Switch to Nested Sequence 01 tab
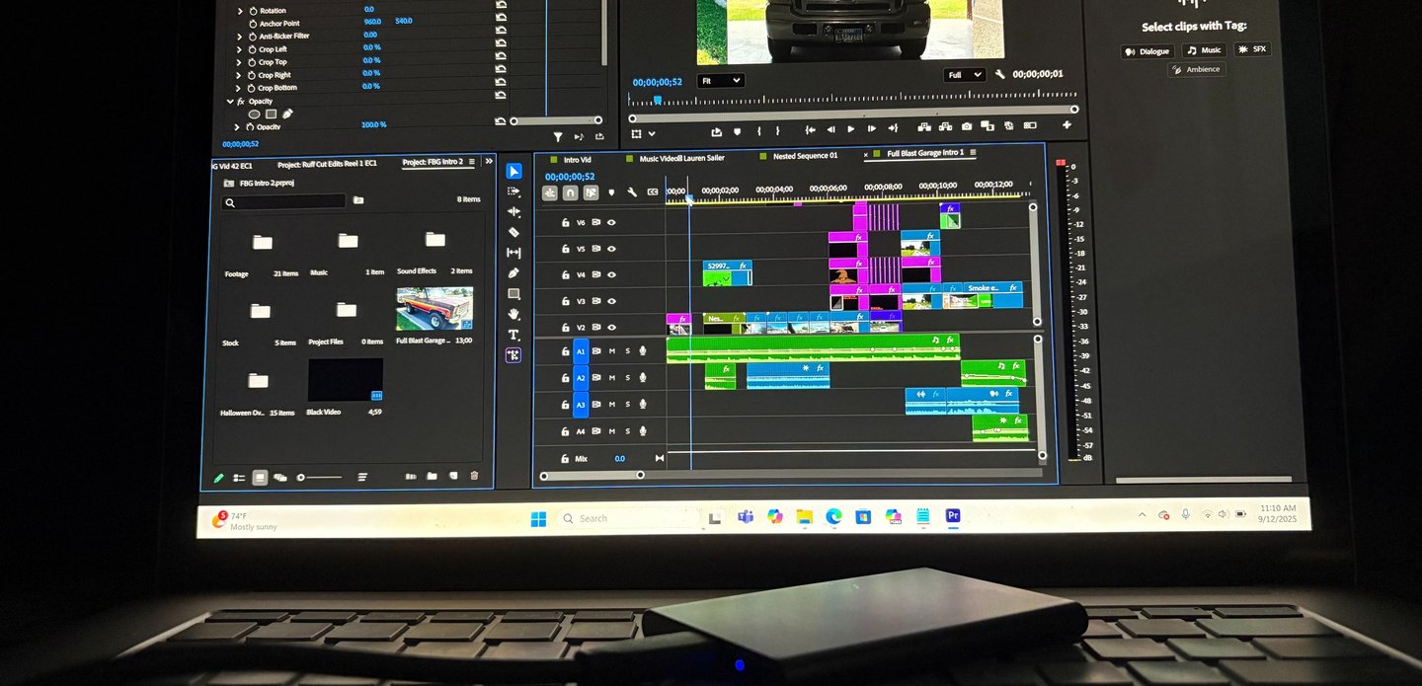Image resolution: width=1422 pixels, height=686 pixels. [806, 156]
